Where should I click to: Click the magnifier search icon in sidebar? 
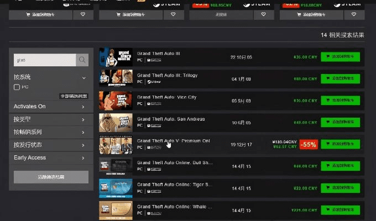(x=82, y=60)
